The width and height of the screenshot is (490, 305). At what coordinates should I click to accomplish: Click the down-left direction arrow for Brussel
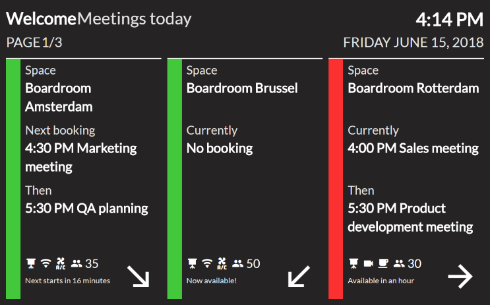pos(299,277)
